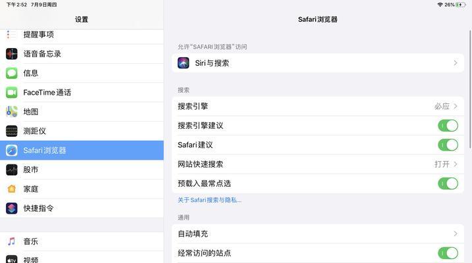Tap the Shortcuts (快捷指令) icon
The height and width of the screenshot is (263, 472).
point(11,208)
